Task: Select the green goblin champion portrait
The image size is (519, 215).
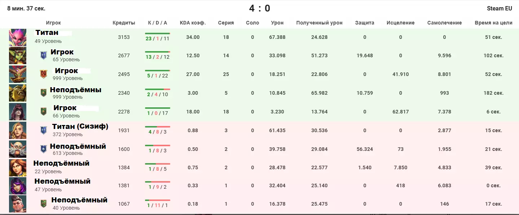Action: click(x=18, y=55)
